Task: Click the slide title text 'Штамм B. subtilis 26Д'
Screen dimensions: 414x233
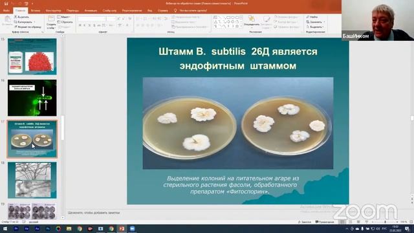Action: [x=214, y=52]
